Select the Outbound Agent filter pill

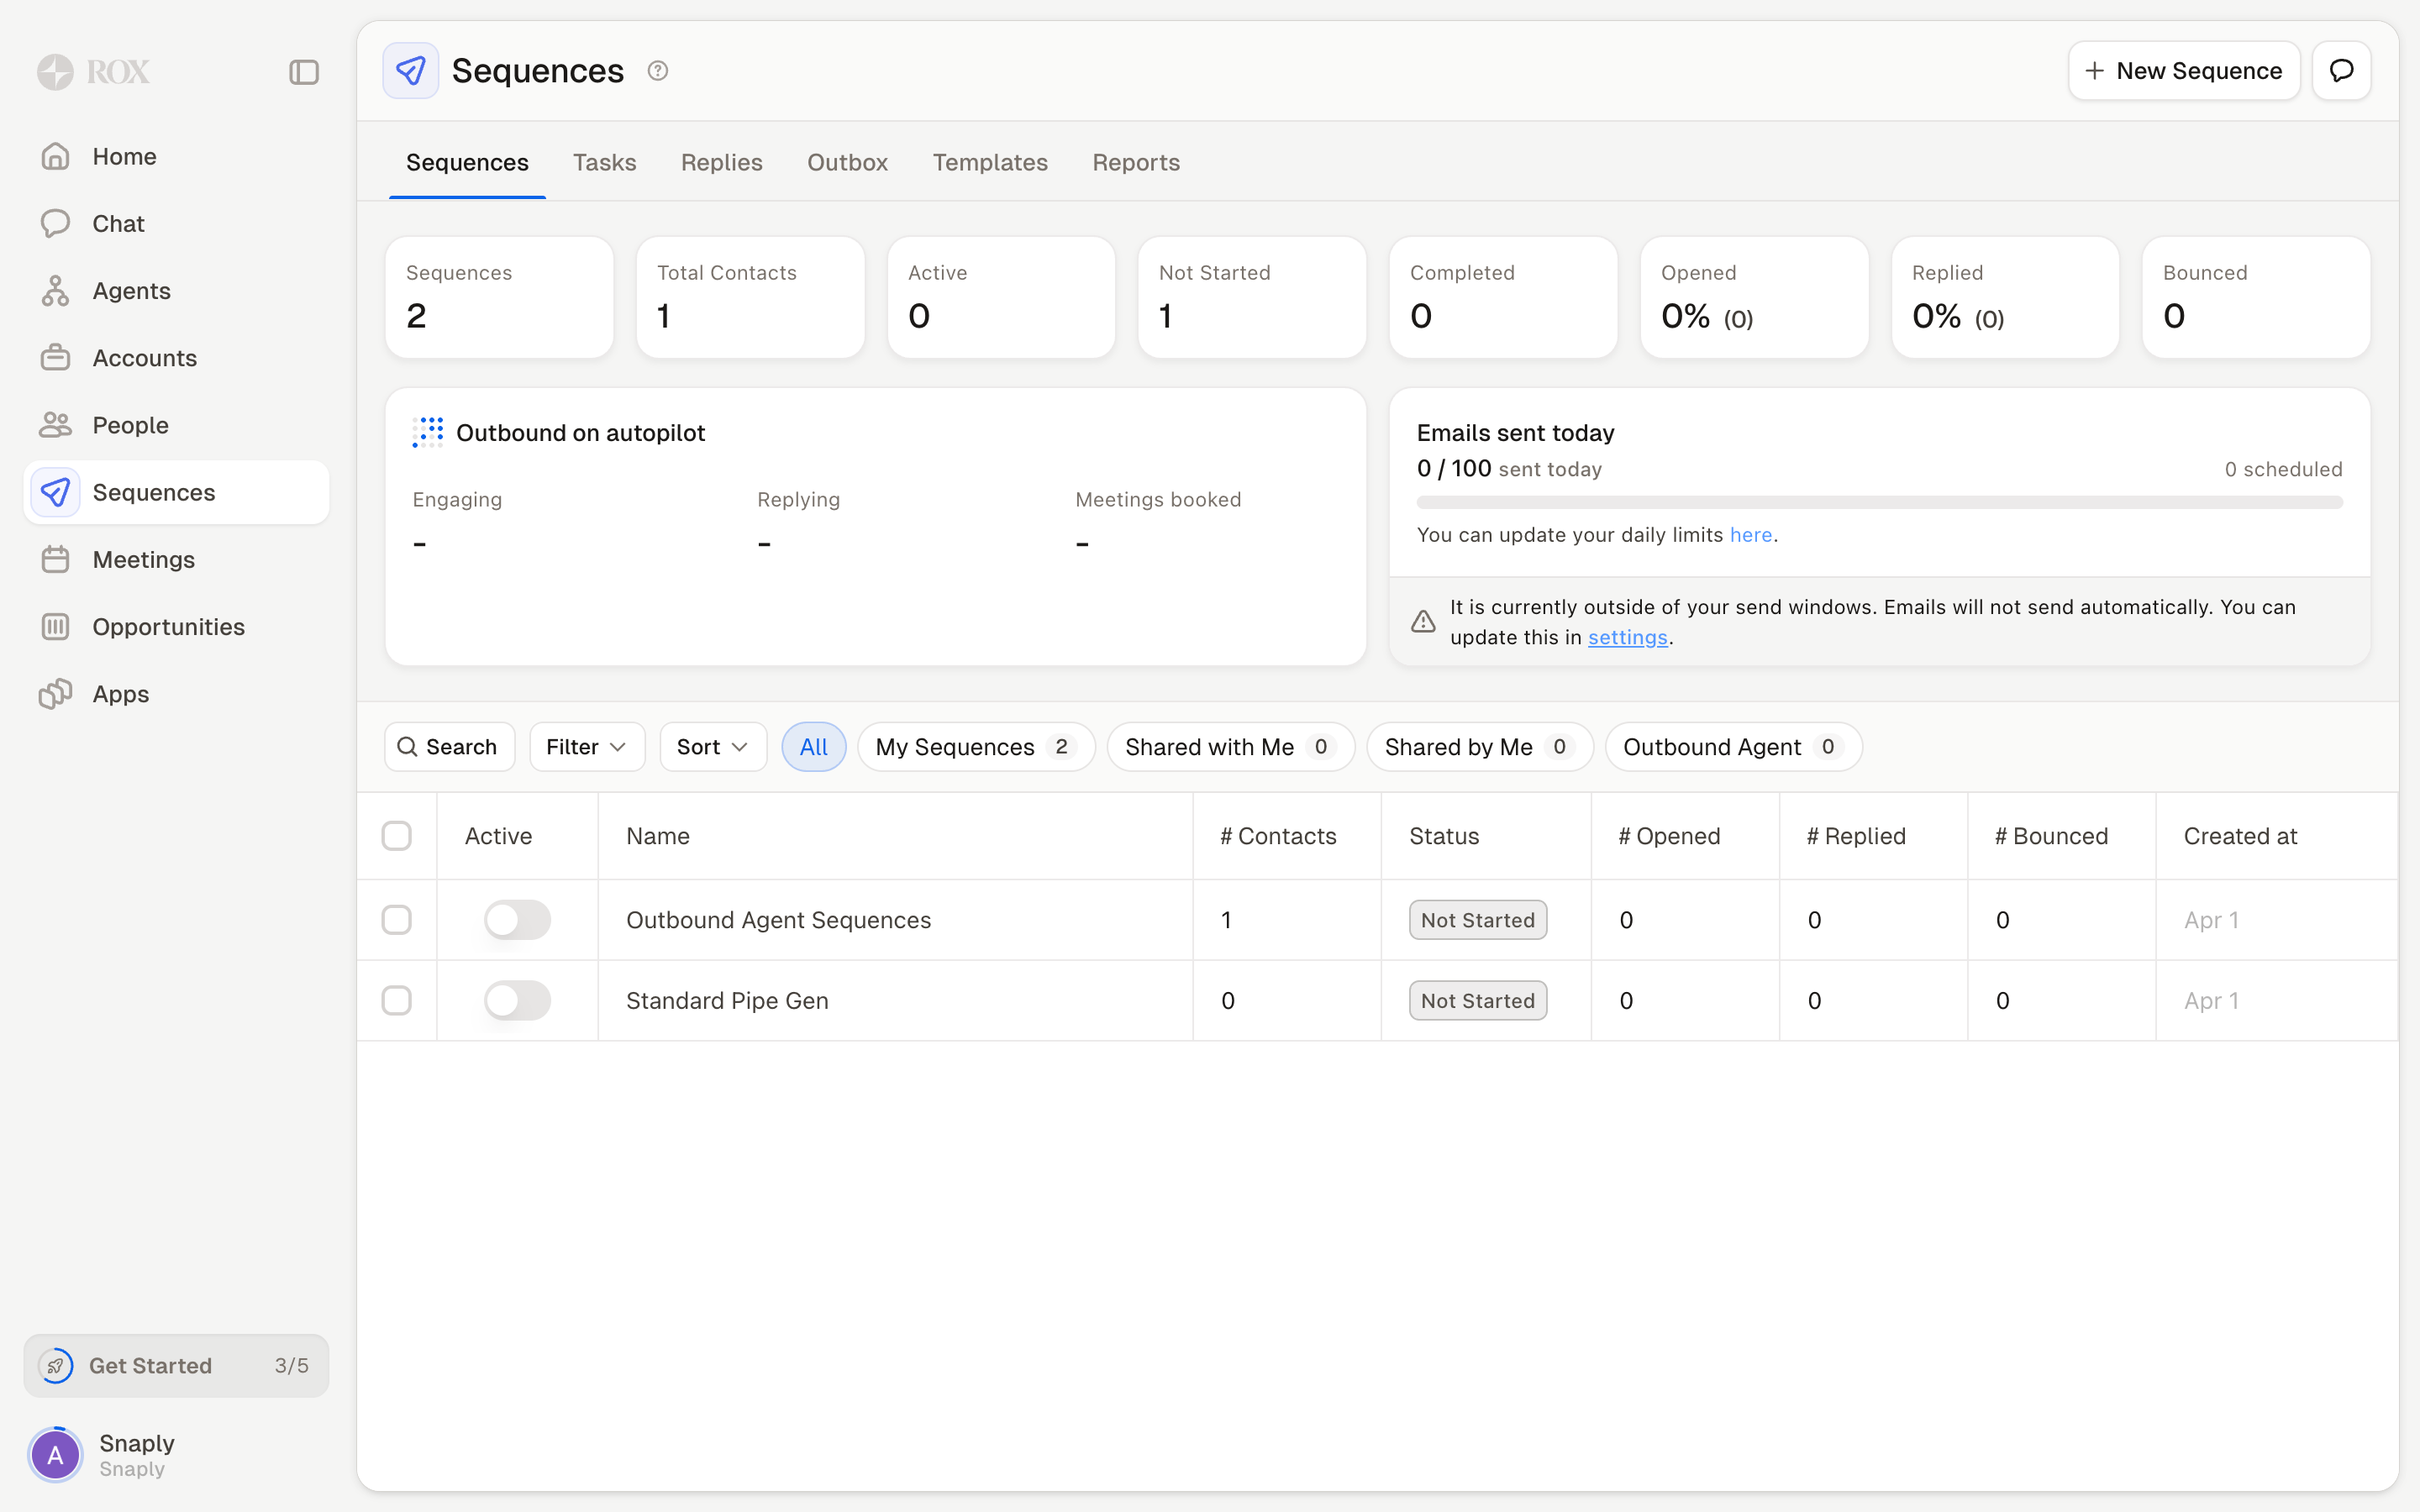tap(1733, 747)
